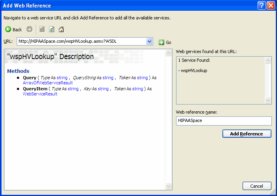Click the Go text label
The image size is (277, 196).
click(169, 43)
